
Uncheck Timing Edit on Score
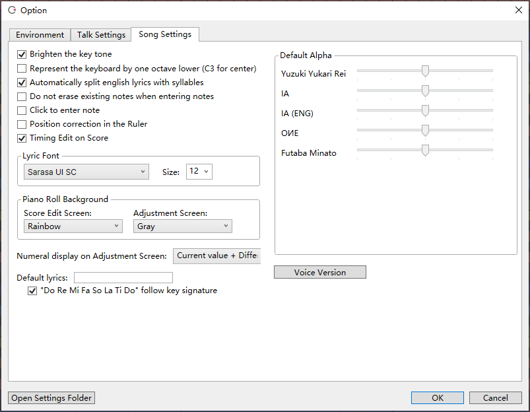click(22, 138)
